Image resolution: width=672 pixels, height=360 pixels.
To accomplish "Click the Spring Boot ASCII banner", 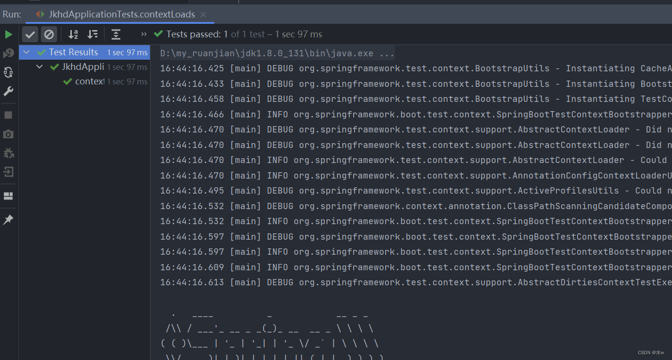I will coord(272,336).
